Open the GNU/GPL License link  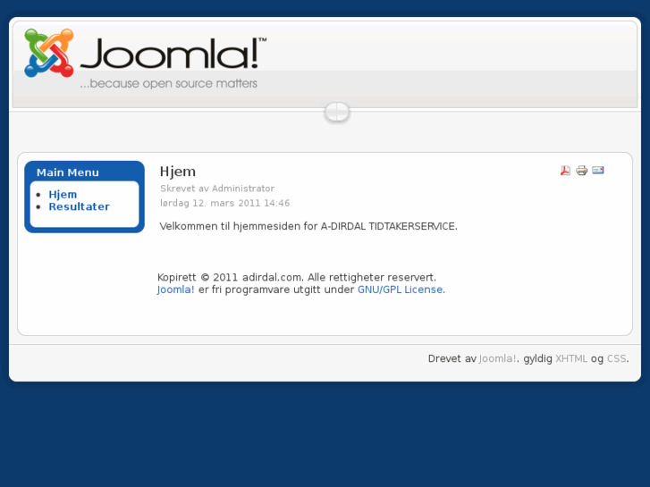401,290
